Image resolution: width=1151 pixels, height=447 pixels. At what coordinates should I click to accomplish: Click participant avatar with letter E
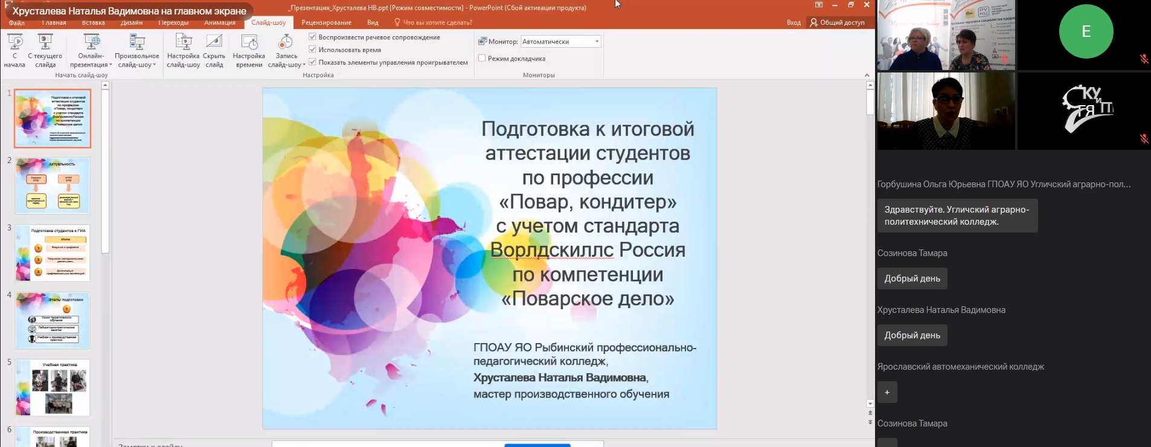point(1086,31)
